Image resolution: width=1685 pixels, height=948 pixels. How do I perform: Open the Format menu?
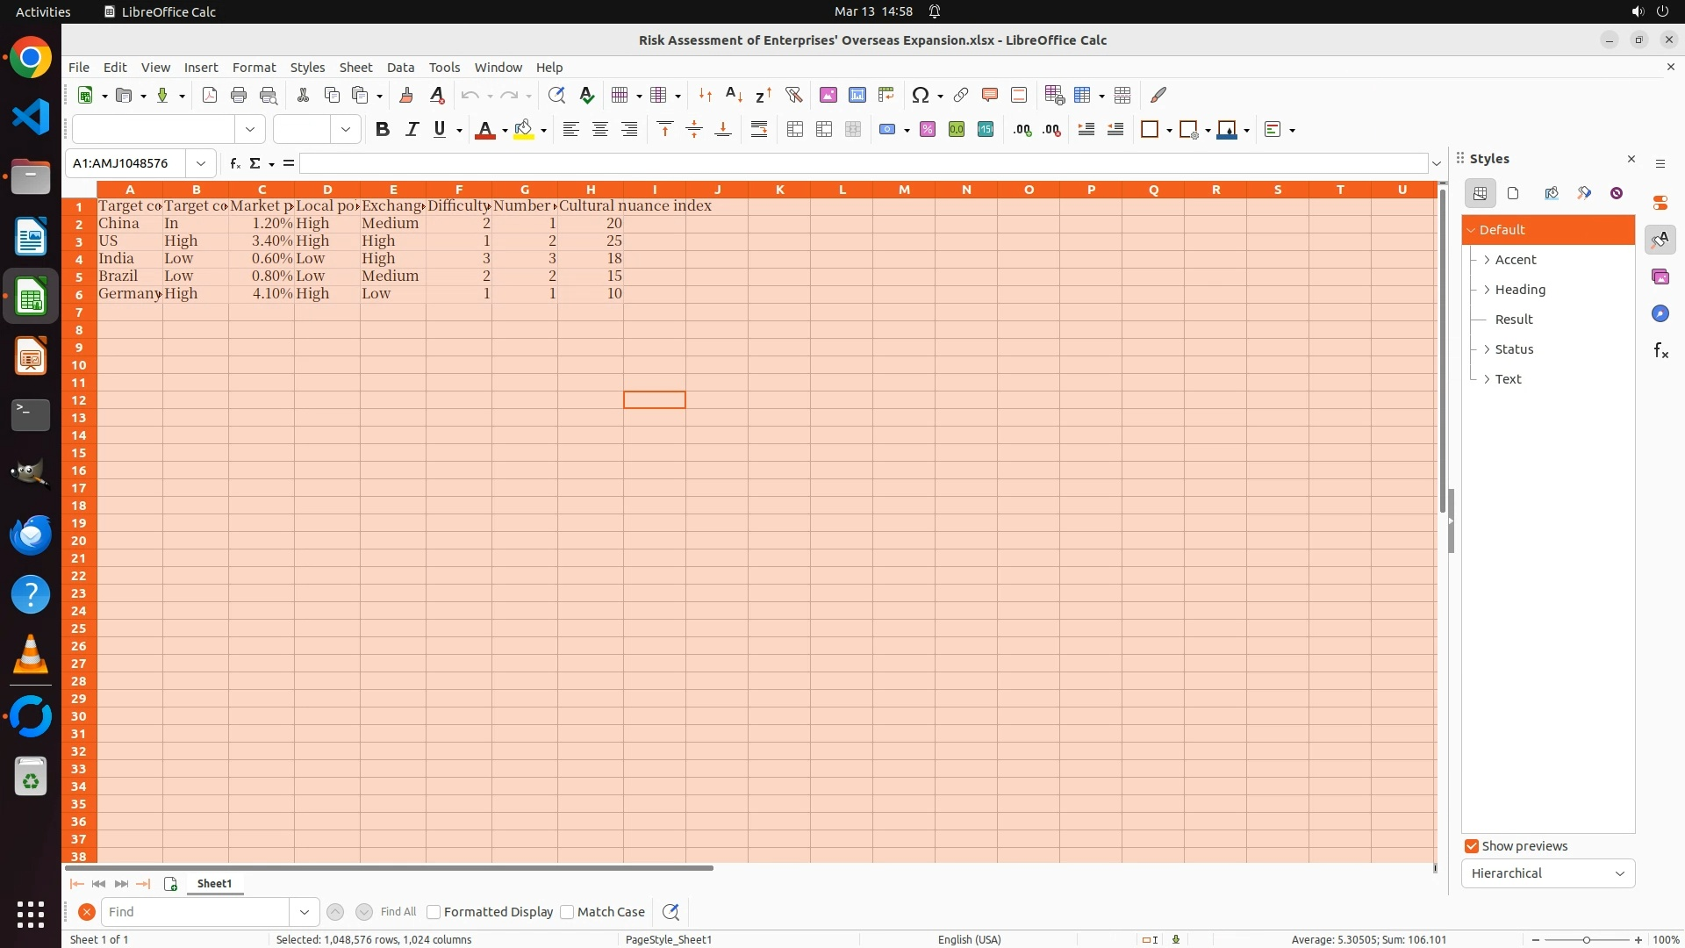click(x=254, y=68)
